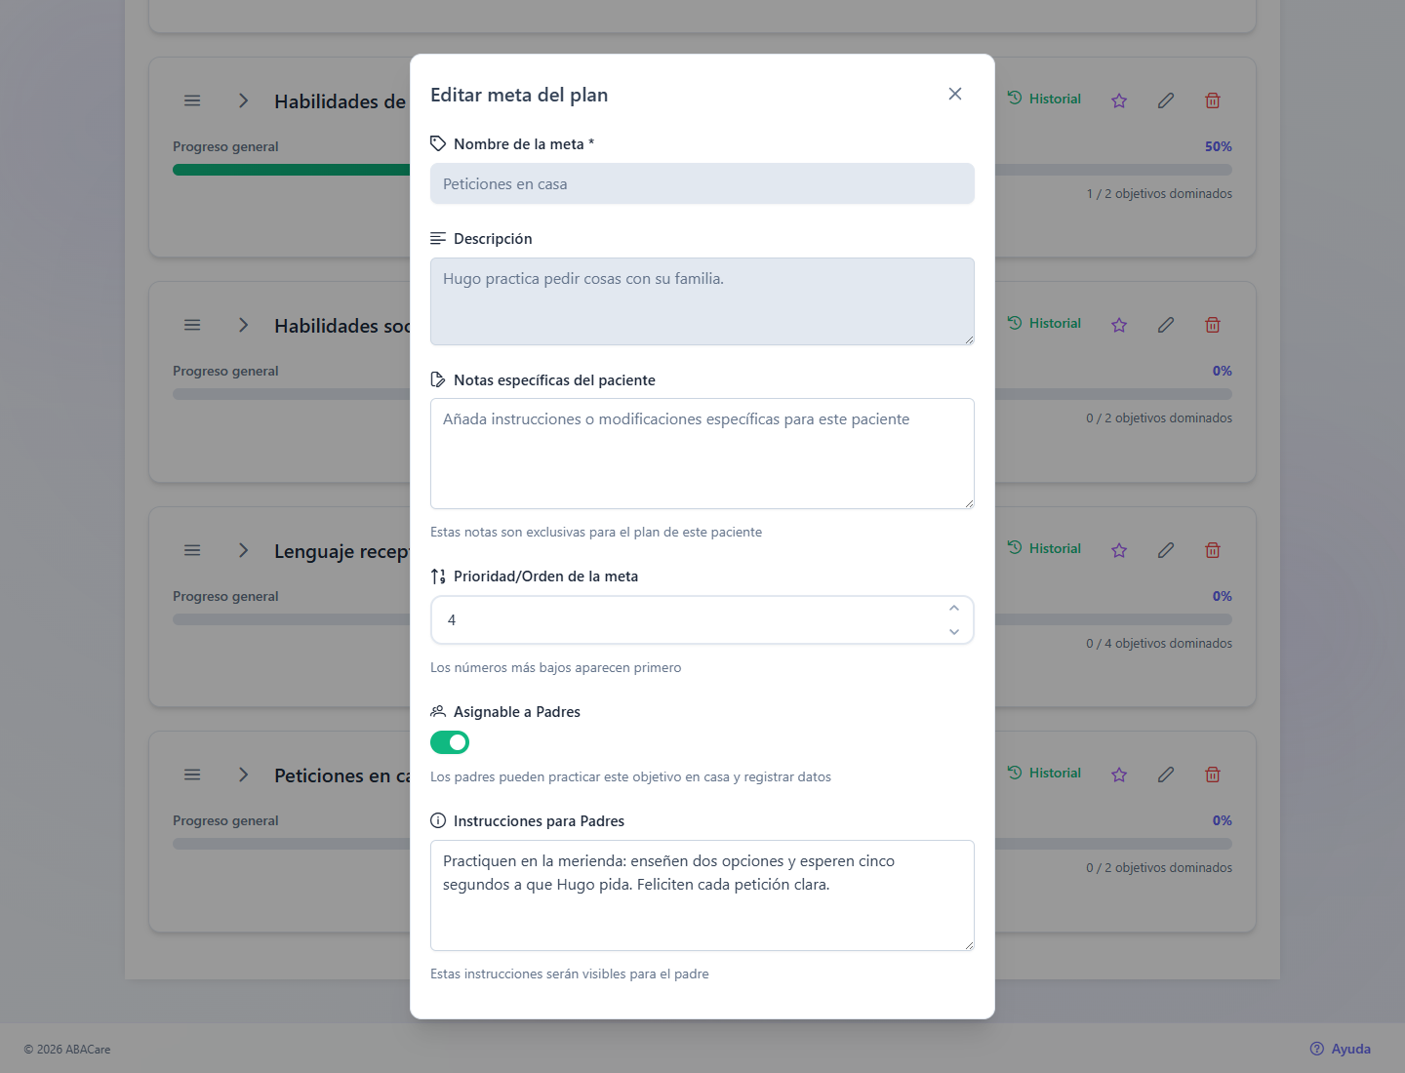Click the © 2026 ABACare footer text

coord(67,1049)
